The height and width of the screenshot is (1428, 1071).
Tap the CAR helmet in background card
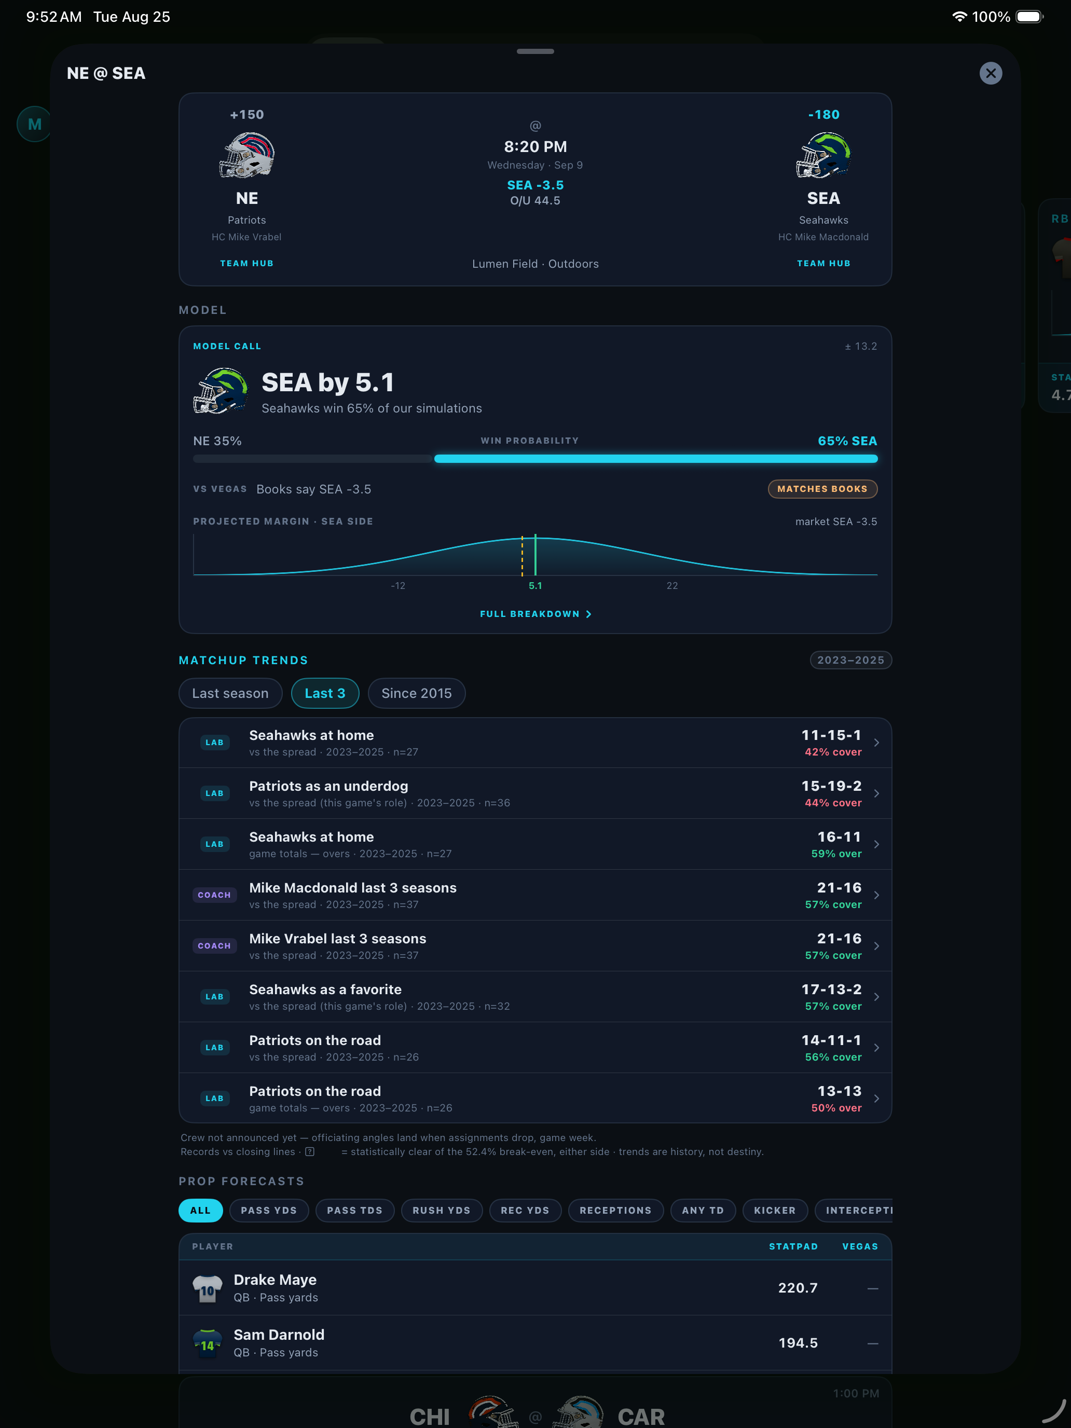[x=579, y=1412]
